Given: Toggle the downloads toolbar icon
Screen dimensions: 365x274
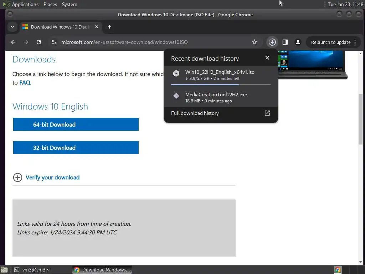Looking at the screenshot, I should pyautogui.click(x=272, y=42).
